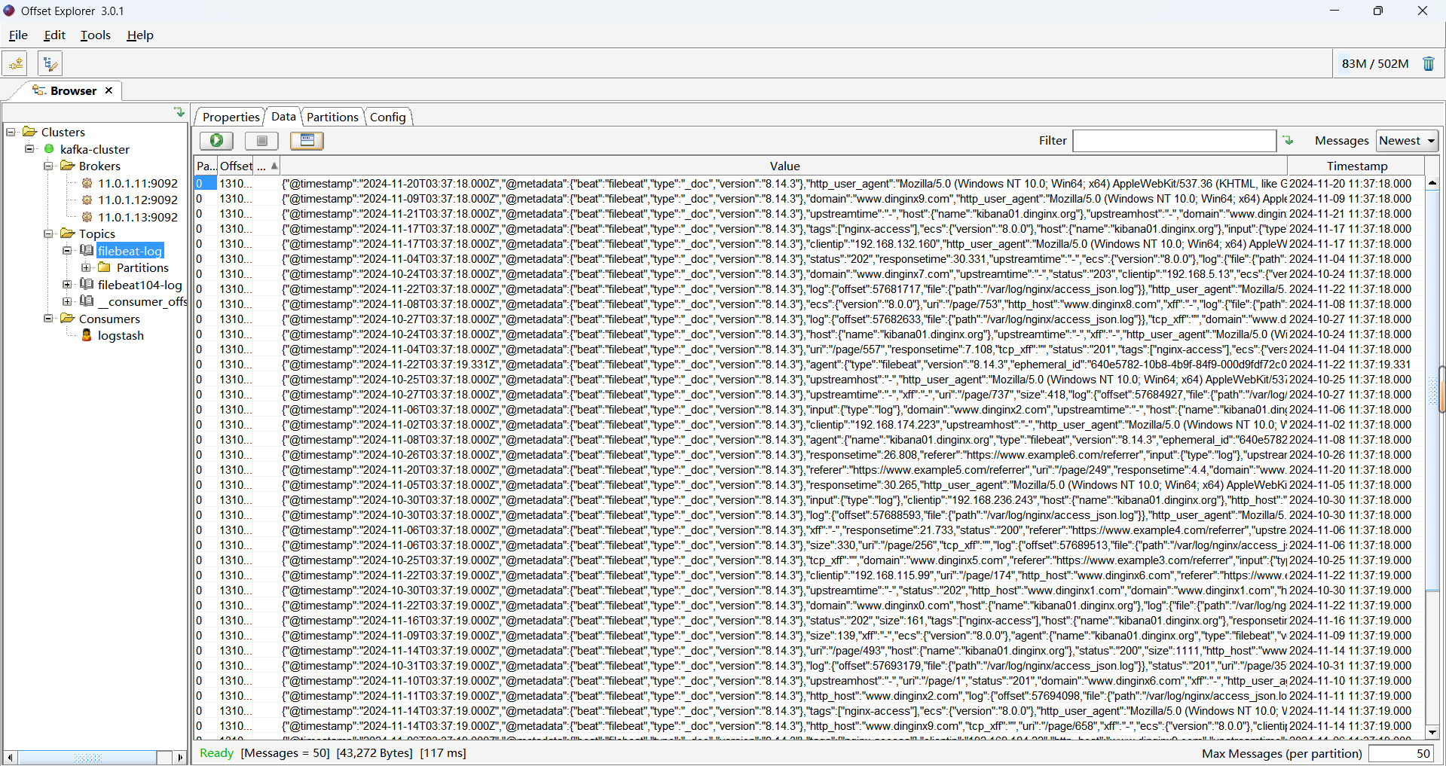Select row with timestamp 2024-11-20 11:37:18.000 at top
Screen dimensions: 1446x766
809,184
